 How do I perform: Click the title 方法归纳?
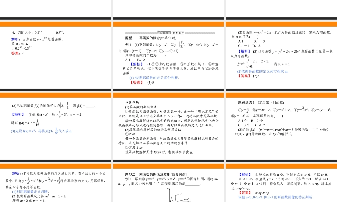tap(132, 103)
